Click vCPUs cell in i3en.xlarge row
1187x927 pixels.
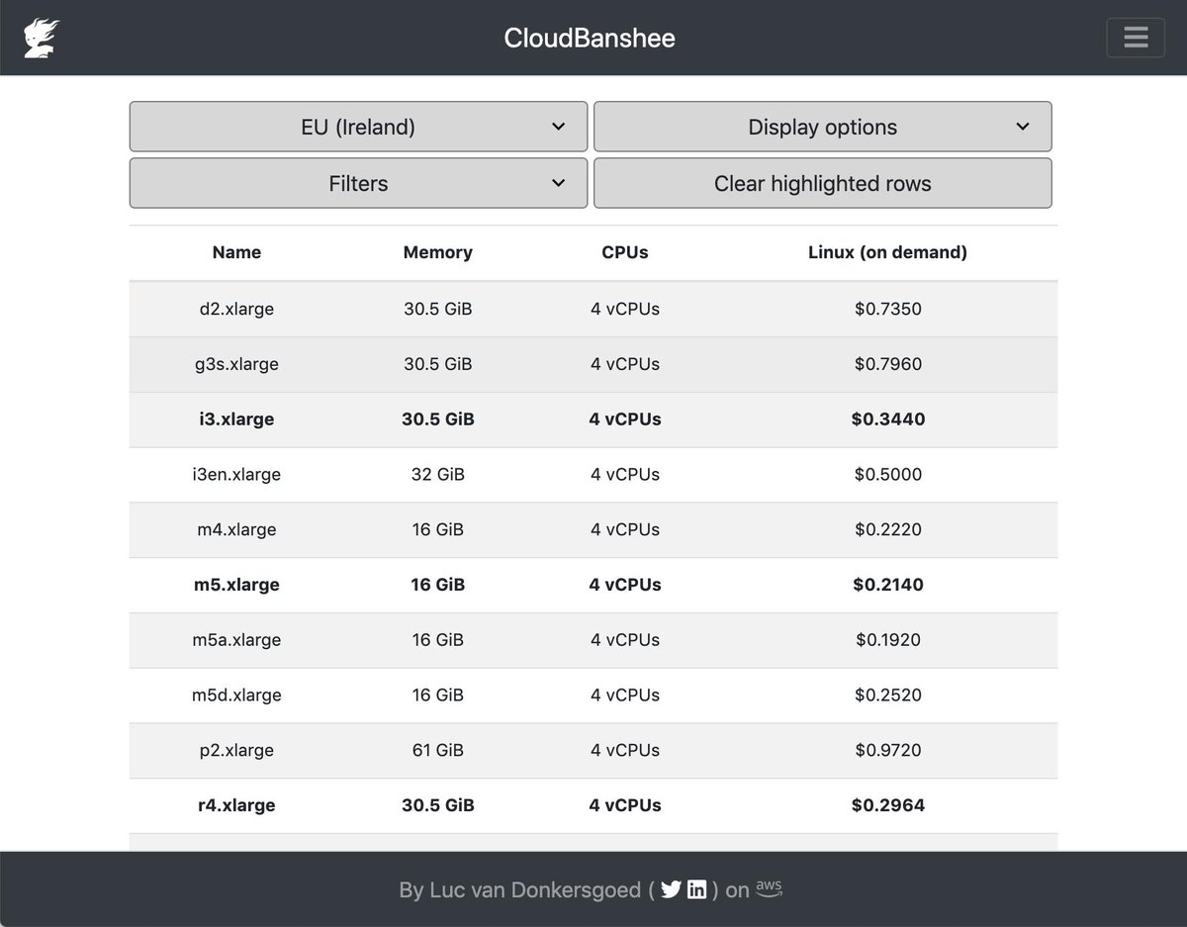[625, 475]
